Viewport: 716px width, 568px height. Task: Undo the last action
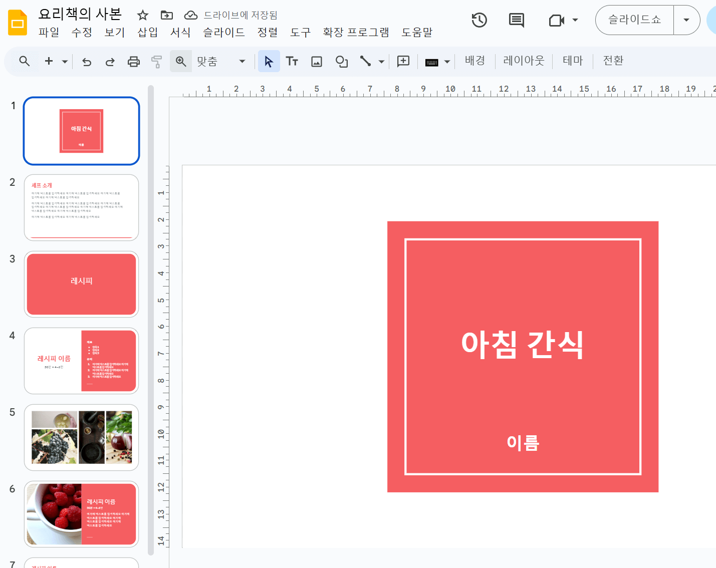tap(87, 62)
